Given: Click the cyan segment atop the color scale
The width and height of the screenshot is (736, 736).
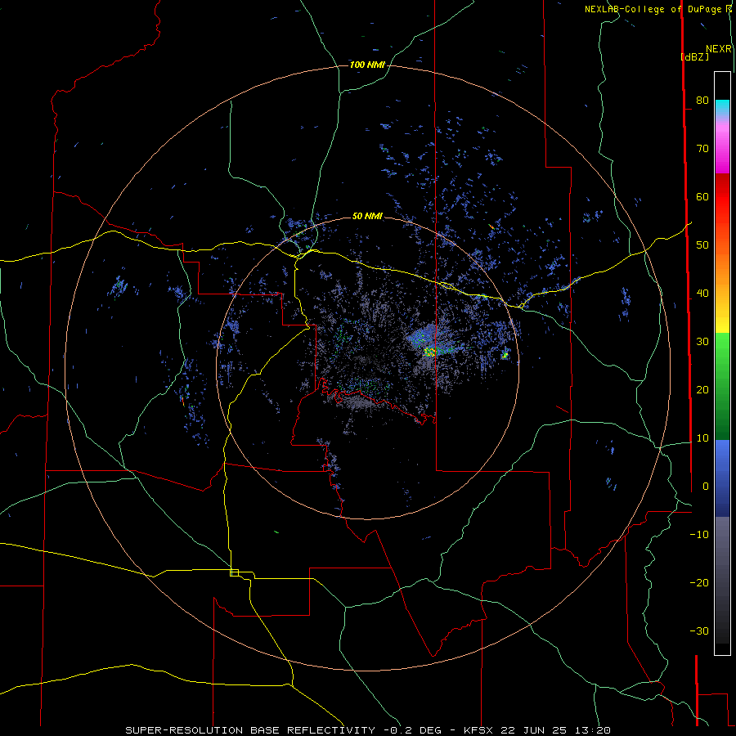Looking at the screenshot, I should coord(722,107).
